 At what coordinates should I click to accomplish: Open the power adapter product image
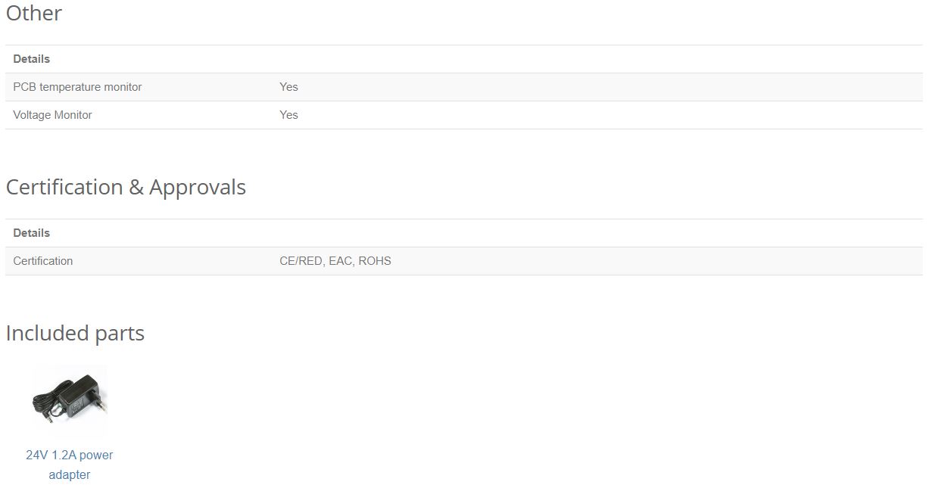[x=70, y=402]
